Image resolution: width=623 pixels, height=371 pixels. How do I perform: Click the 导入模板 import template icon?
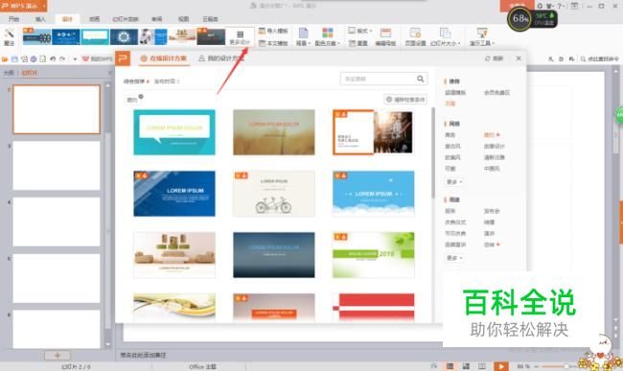(262, 31)
